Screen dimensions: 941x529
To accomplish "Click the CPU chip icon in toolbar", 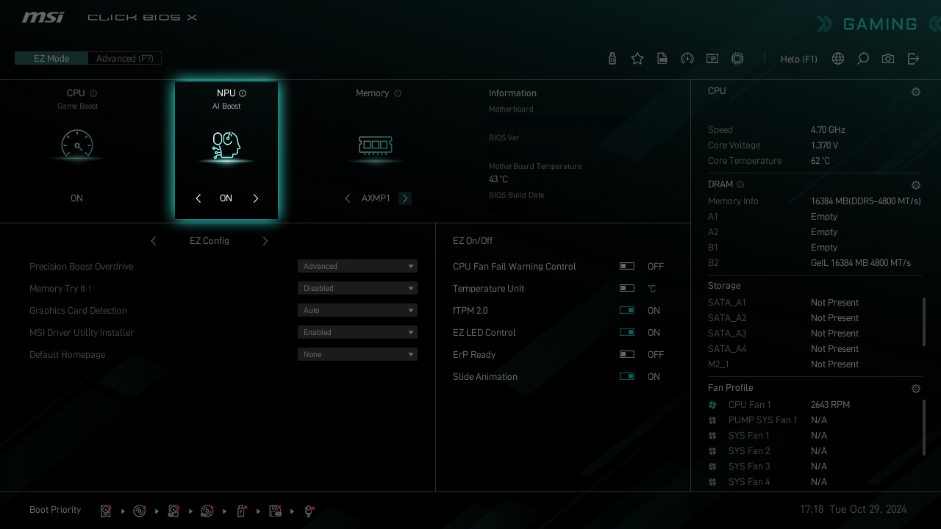I will pyautogui.click(x=737, y=59).
